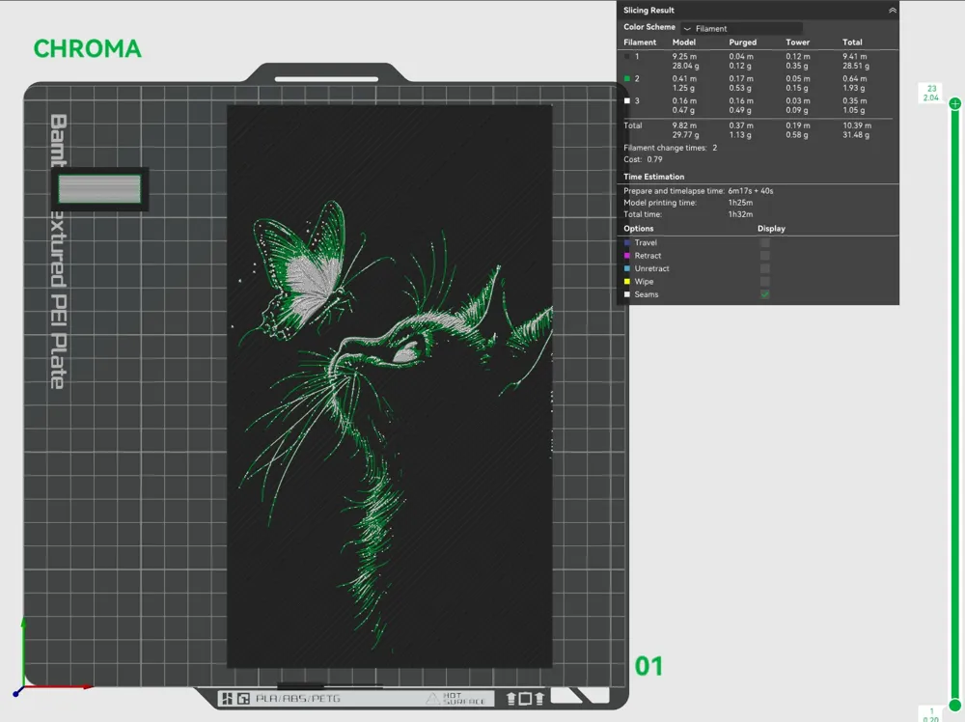The height and width of the screenshot is (722, 965).
Task: Enable Wipe display checkbox
Action: pos(765,281)
